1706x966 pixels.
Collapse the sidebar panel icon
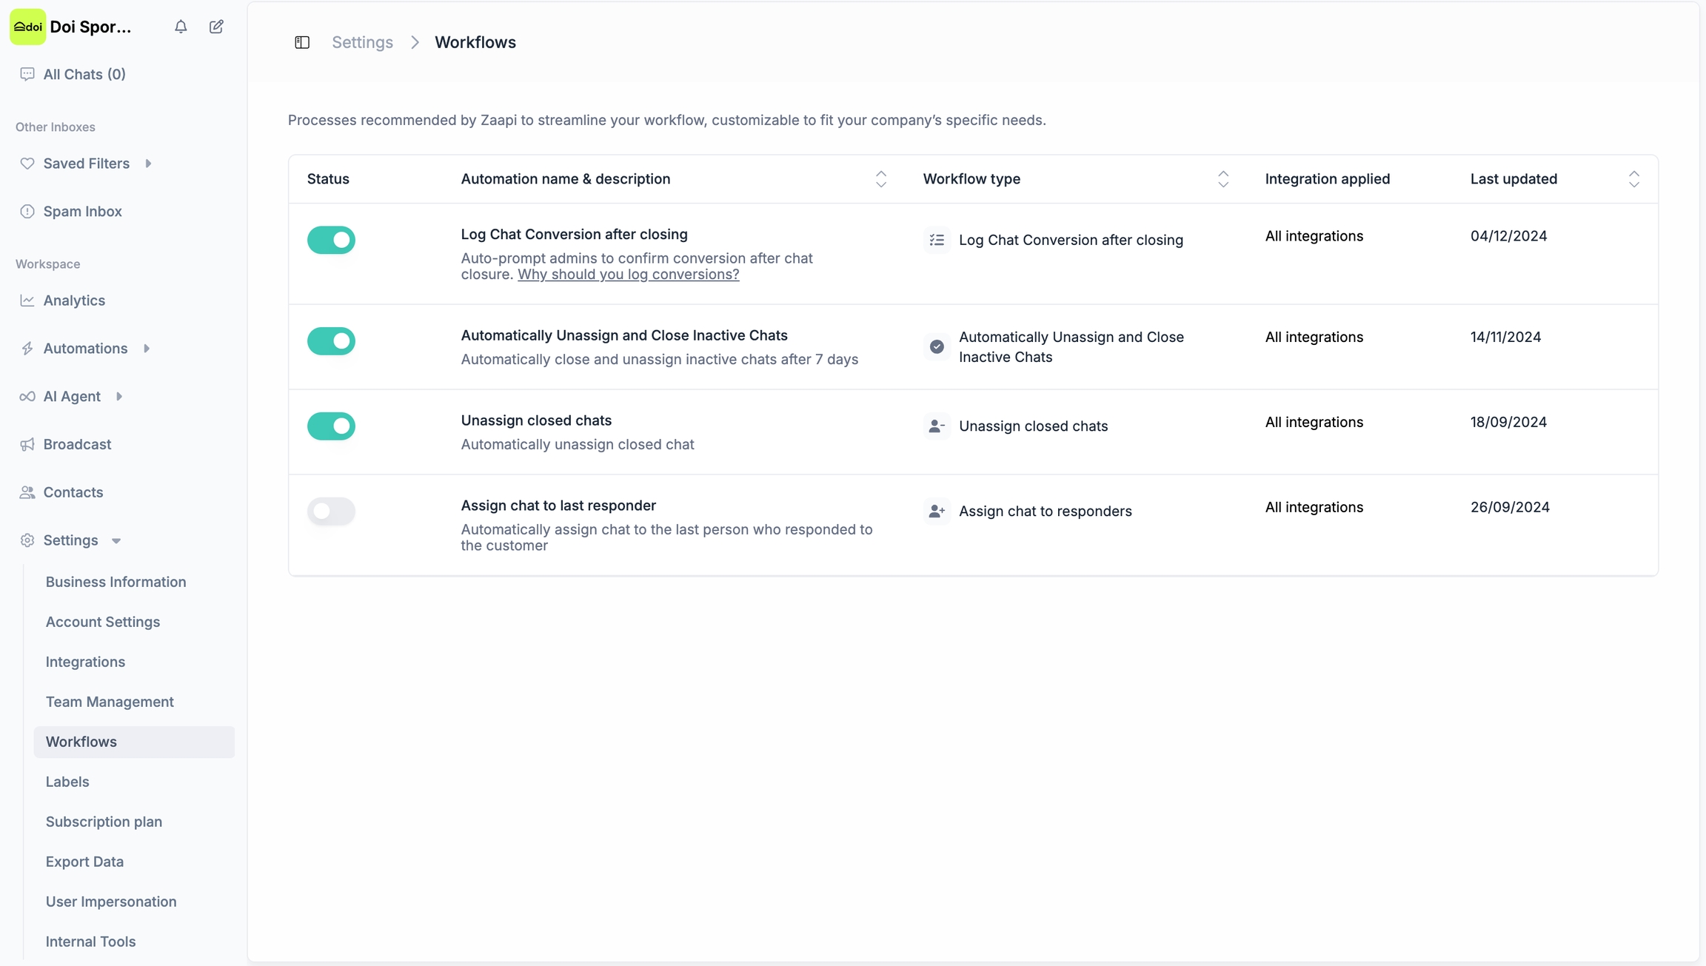302,42
